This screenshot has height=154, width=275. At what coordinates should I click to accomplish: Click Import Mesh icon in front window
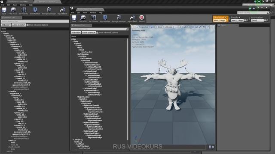pyautogui.click(x=132, y=18)
